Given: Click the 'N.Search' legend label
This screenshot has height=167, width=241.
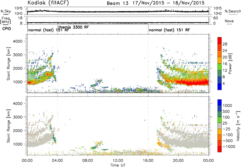Looking at the screenshot, I should click(x=233, y=11).
